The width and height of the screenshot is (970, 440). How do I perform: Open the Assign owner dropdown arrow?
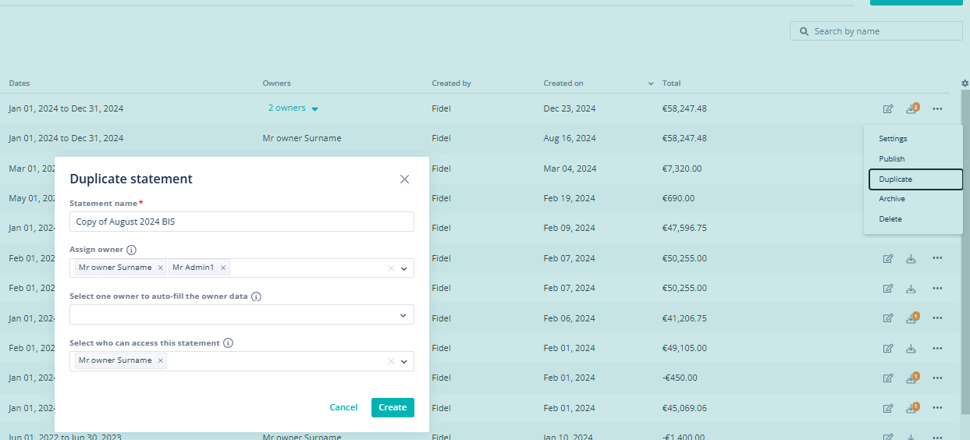click(404, 268)
